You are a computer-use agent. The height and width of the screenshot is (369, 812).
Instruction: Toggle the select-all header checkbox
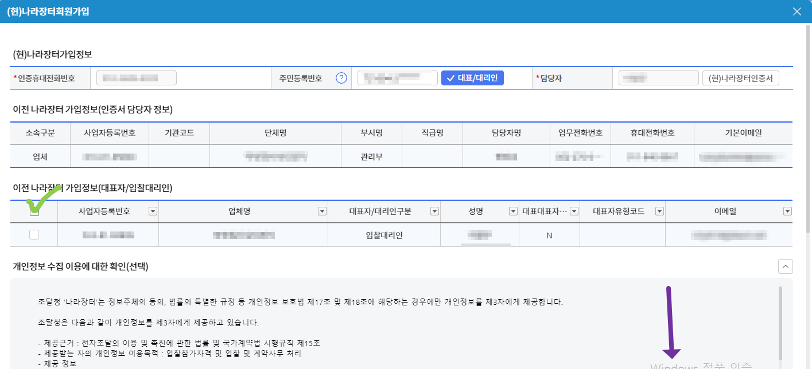[34, 211]
